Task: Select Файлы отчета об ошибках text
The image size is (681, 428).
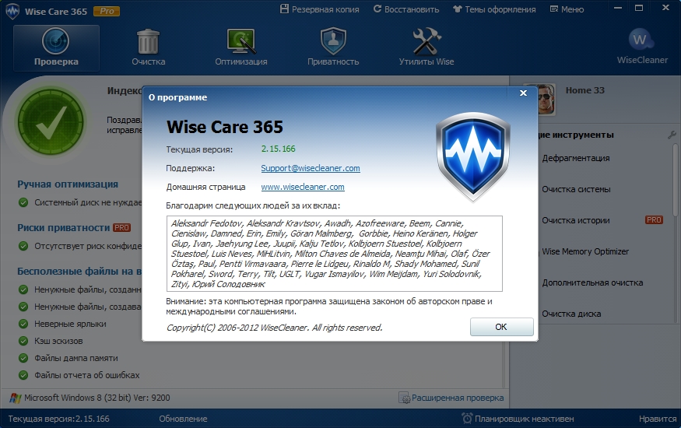Action: tap(87, 375)
